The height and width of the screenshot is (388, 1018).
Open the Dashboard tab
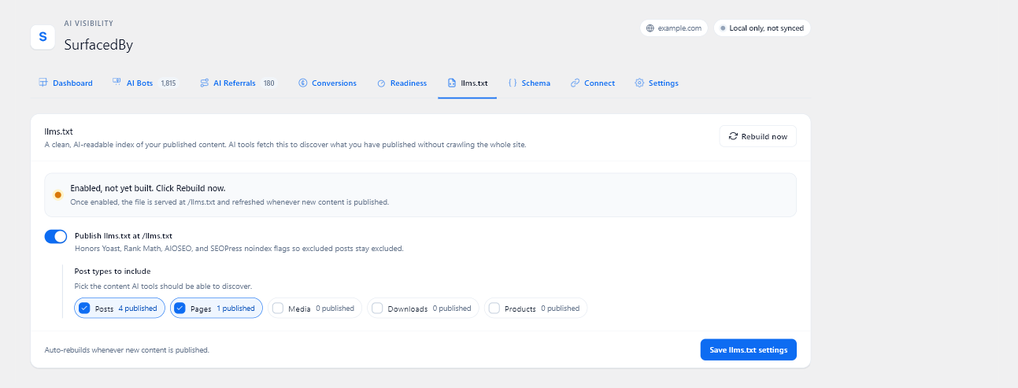(65, 83)
